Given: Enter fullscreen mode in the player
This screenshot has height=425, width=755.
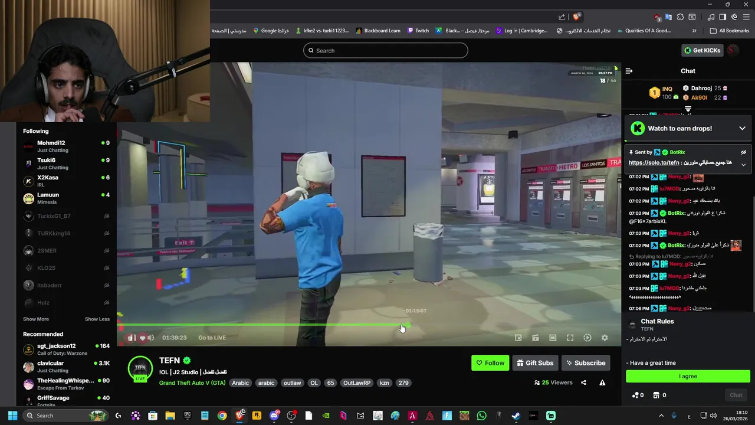Looking at the screenshot, I should (570, 338).
